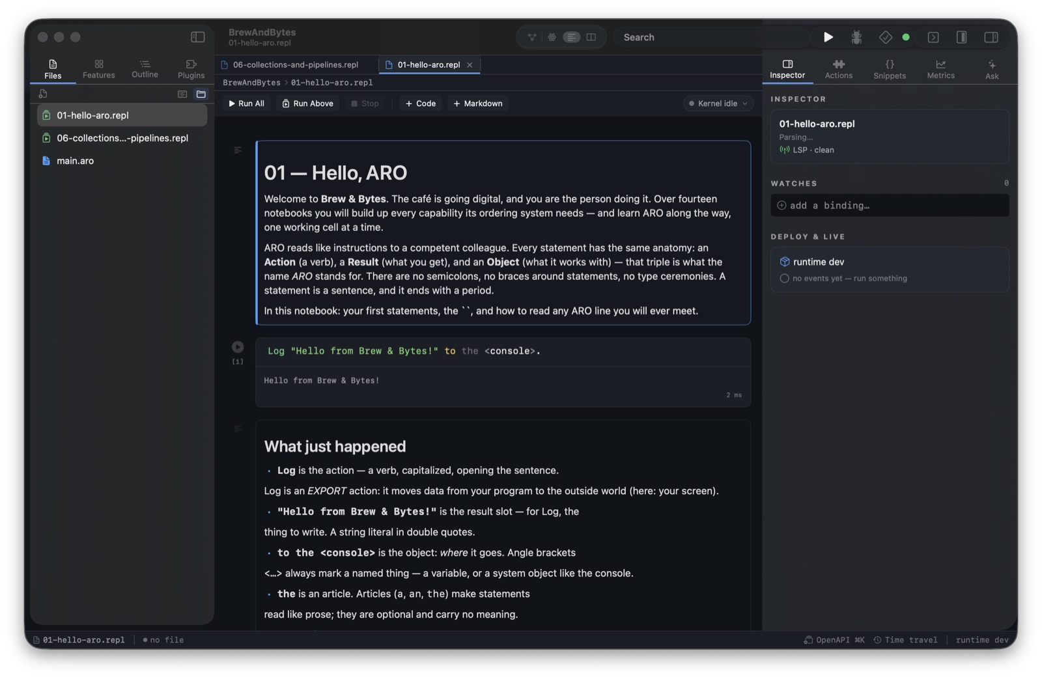Viewport: 1042px width, 679px height.
Task: Click the Run Above button
Action: 307,104
